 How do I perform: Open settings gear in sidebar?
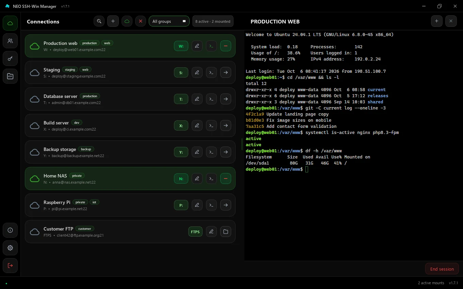point(10,248)
